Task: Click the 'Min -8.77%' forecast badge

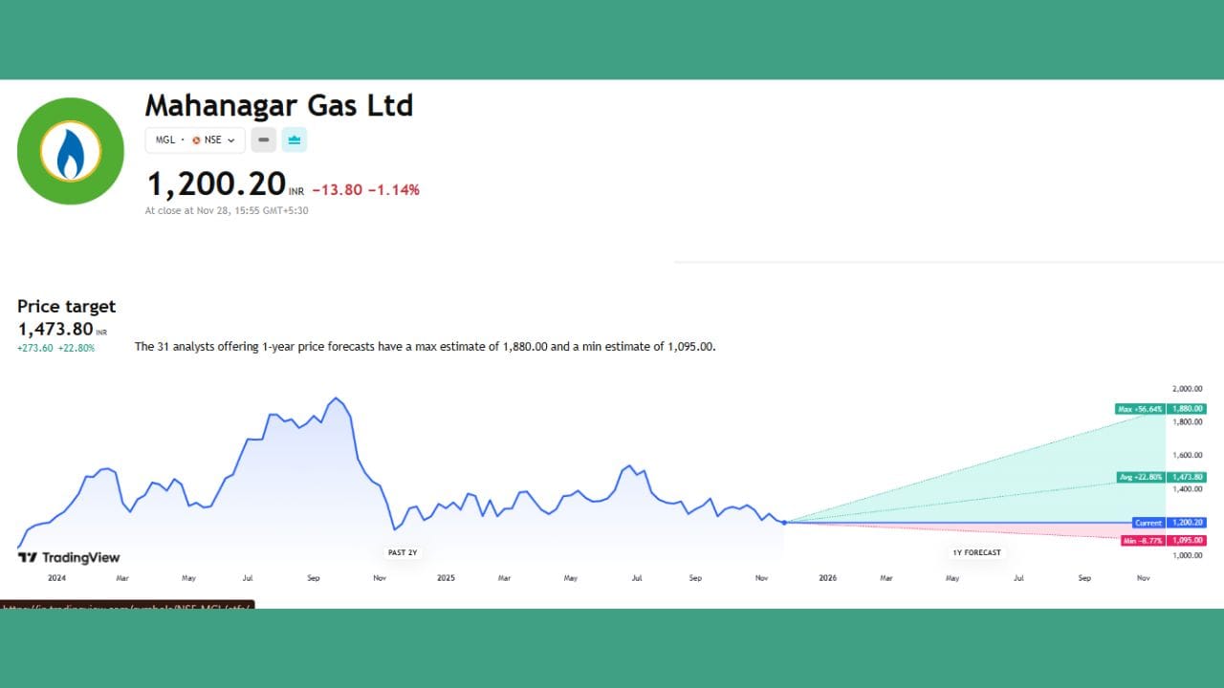Action: (x=1143, y=540)
